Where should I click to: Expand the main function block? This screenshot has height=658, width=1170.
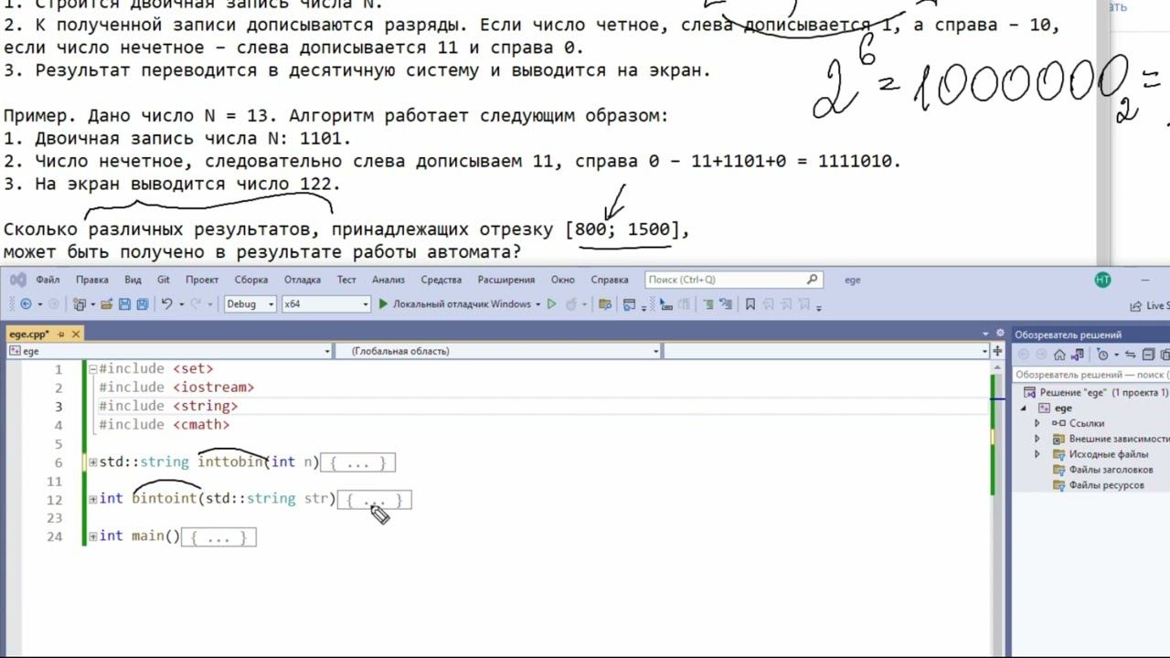(92, 536)
